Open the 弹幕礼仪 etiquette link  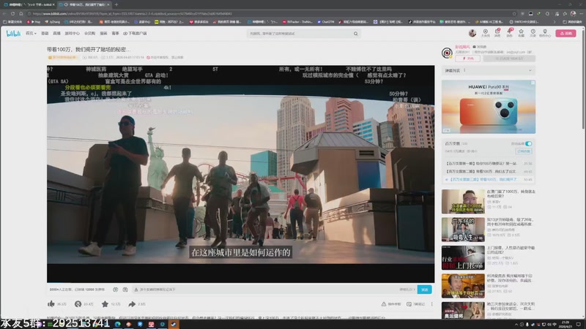(x=407, y=290)
